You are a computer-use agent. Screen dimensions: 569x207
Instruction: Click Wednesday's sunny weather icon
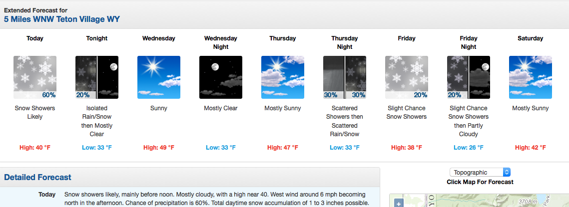[159, 77]
